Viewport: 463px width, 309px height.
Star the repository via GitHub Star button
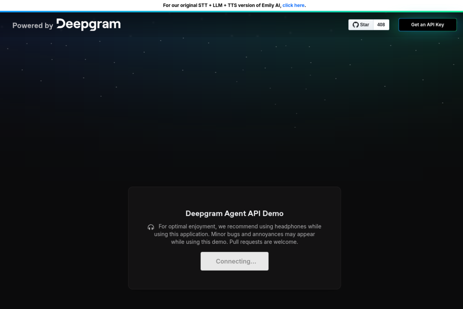click(361, 25)
